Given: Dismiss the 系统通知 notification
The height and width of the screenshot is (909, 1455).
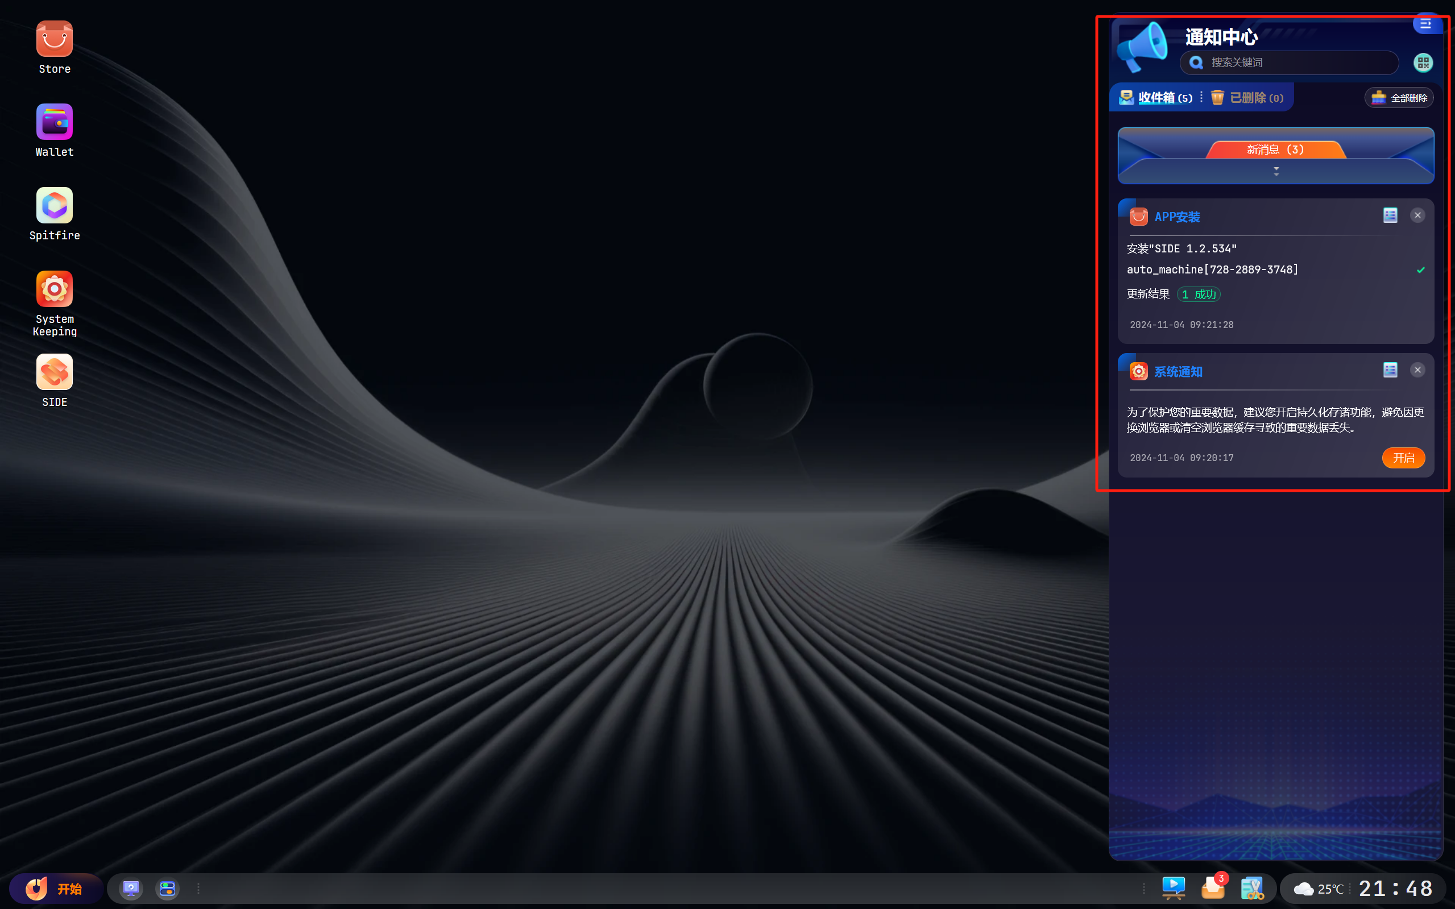Looking at the screenshot, I should point(1417,370).
